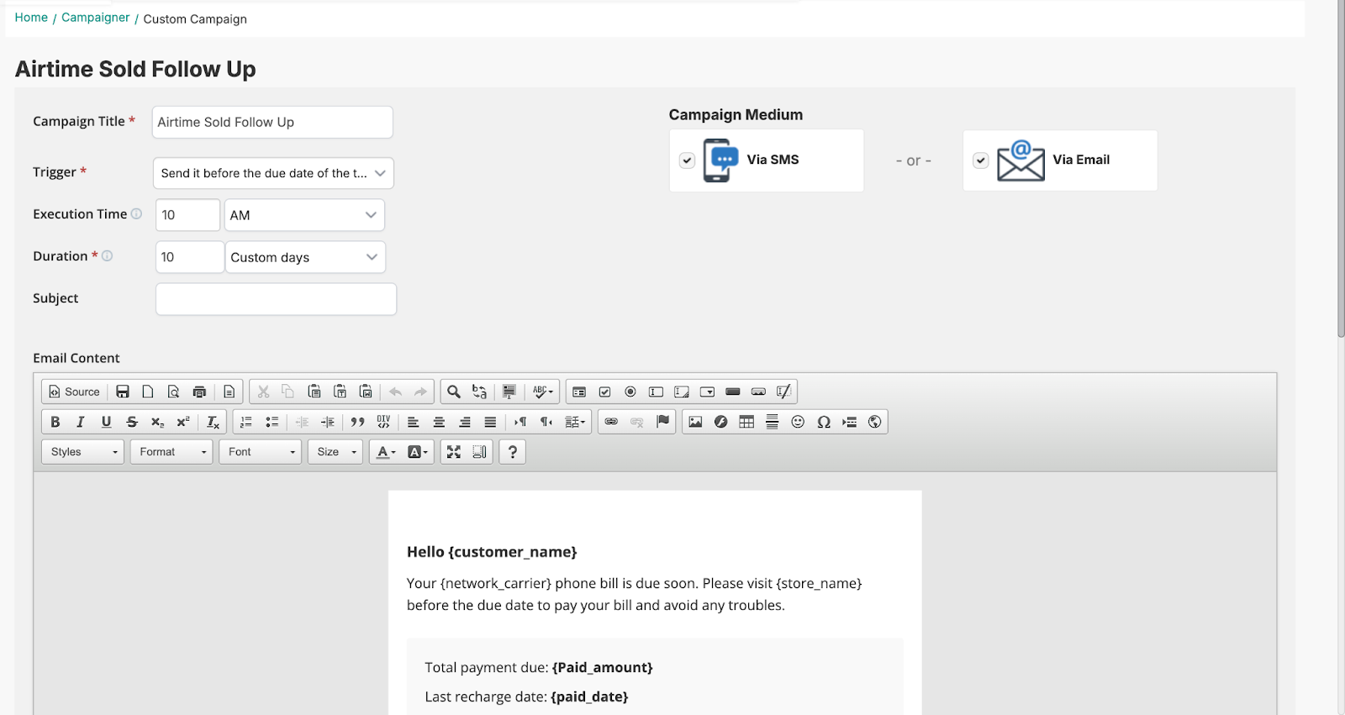This screenshot has height=715, width=1345.
Task: Click the Redo arrow icon
Action: point(420,392)
